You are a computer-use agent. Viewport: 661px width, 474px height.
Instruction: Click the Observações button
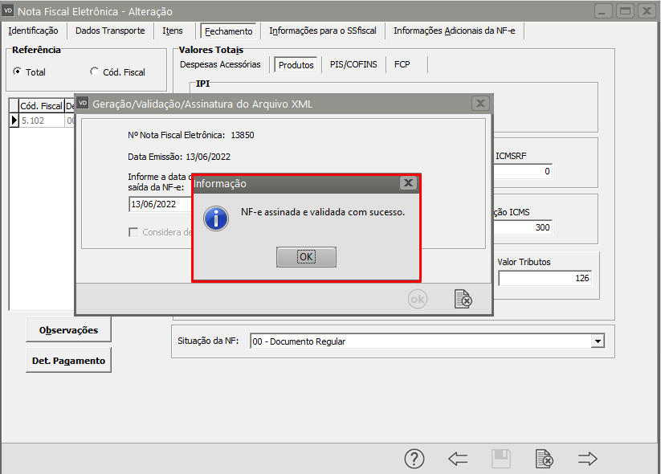coord(68,329)
